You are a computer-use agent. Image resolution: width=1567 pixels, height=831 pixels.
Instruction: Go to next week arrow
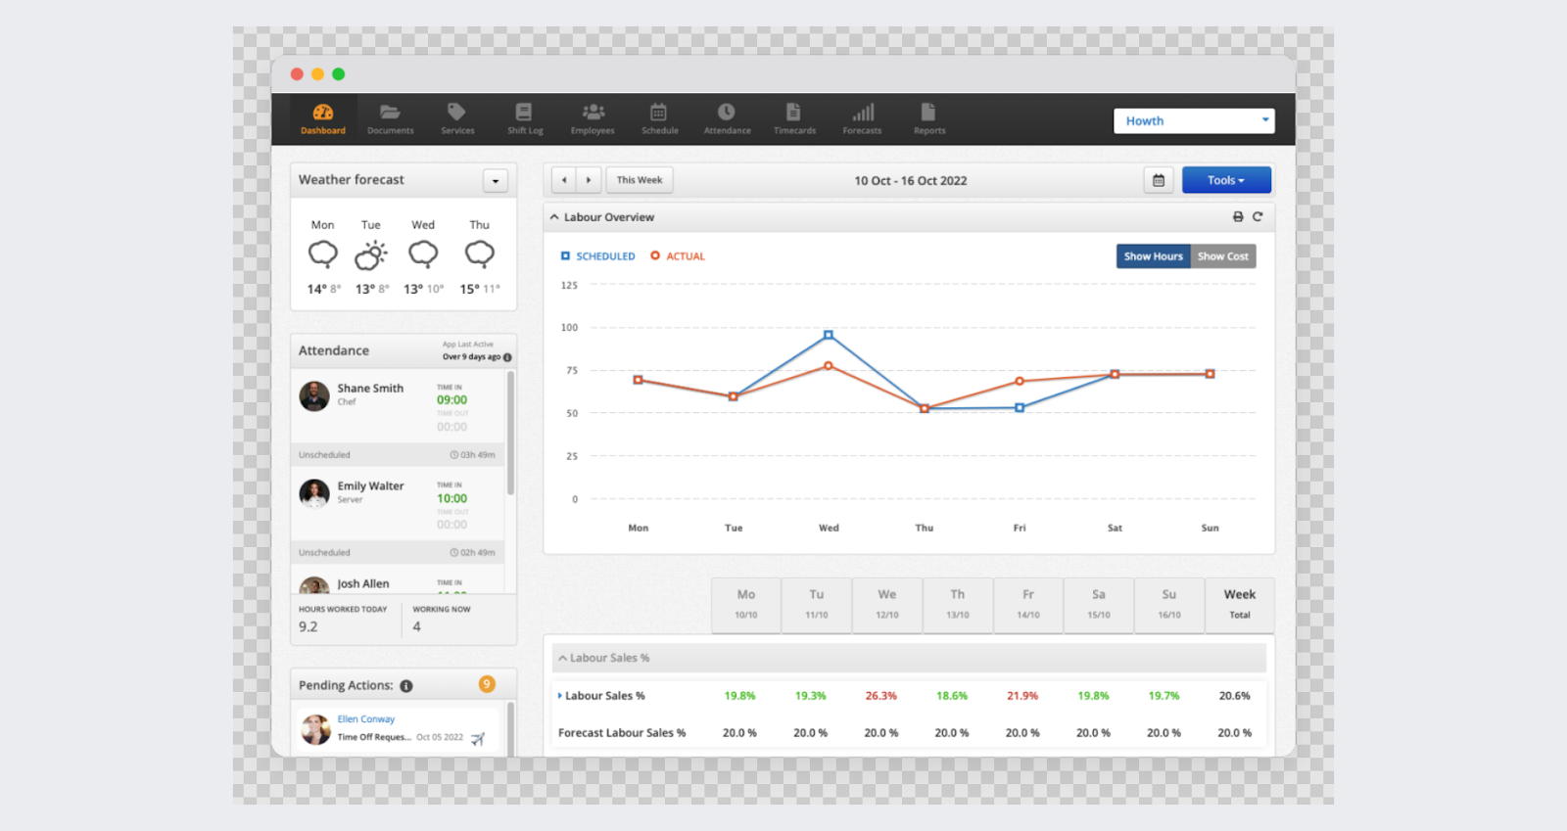pyautogui.click(x=589, y=180)
